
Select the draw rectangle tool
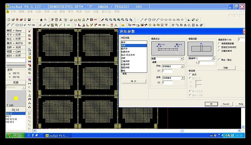(154, 20)
